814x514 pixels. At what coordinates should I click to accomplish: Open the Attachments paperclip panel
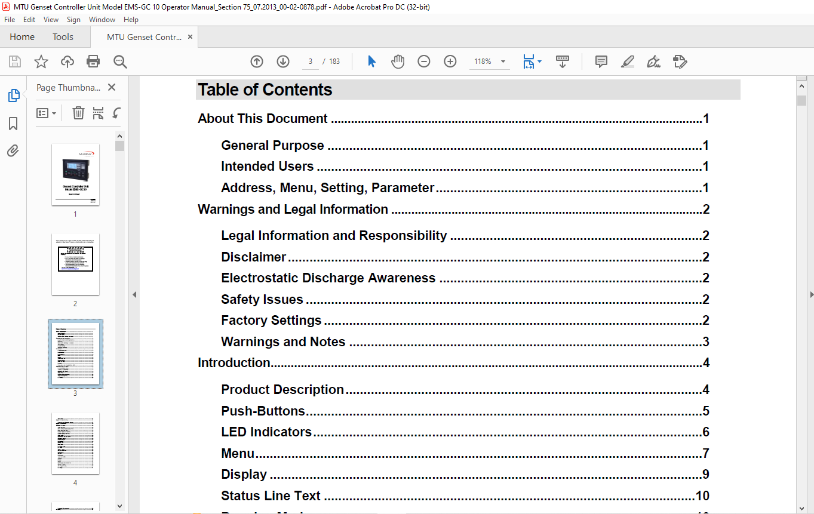pyautogui.click(x=13, y=151)
